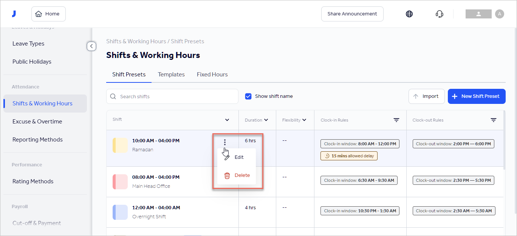Click the headset support icon
This screenshot has height=236, width=517.
[439, 14]
